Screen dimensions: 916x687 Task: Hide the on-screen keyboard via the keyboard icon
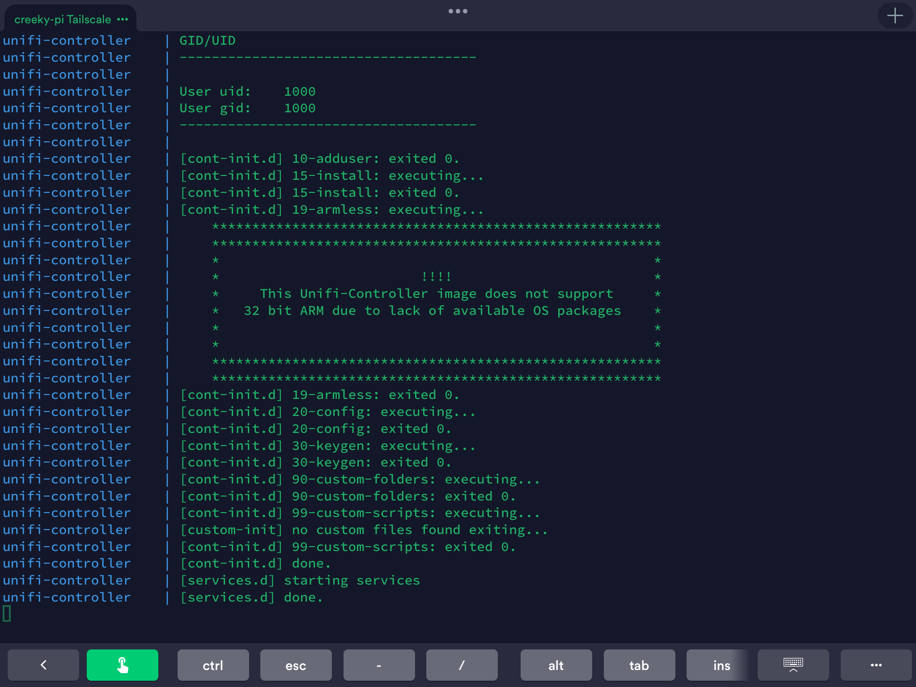pyautogui.click(x=793, y=665)
